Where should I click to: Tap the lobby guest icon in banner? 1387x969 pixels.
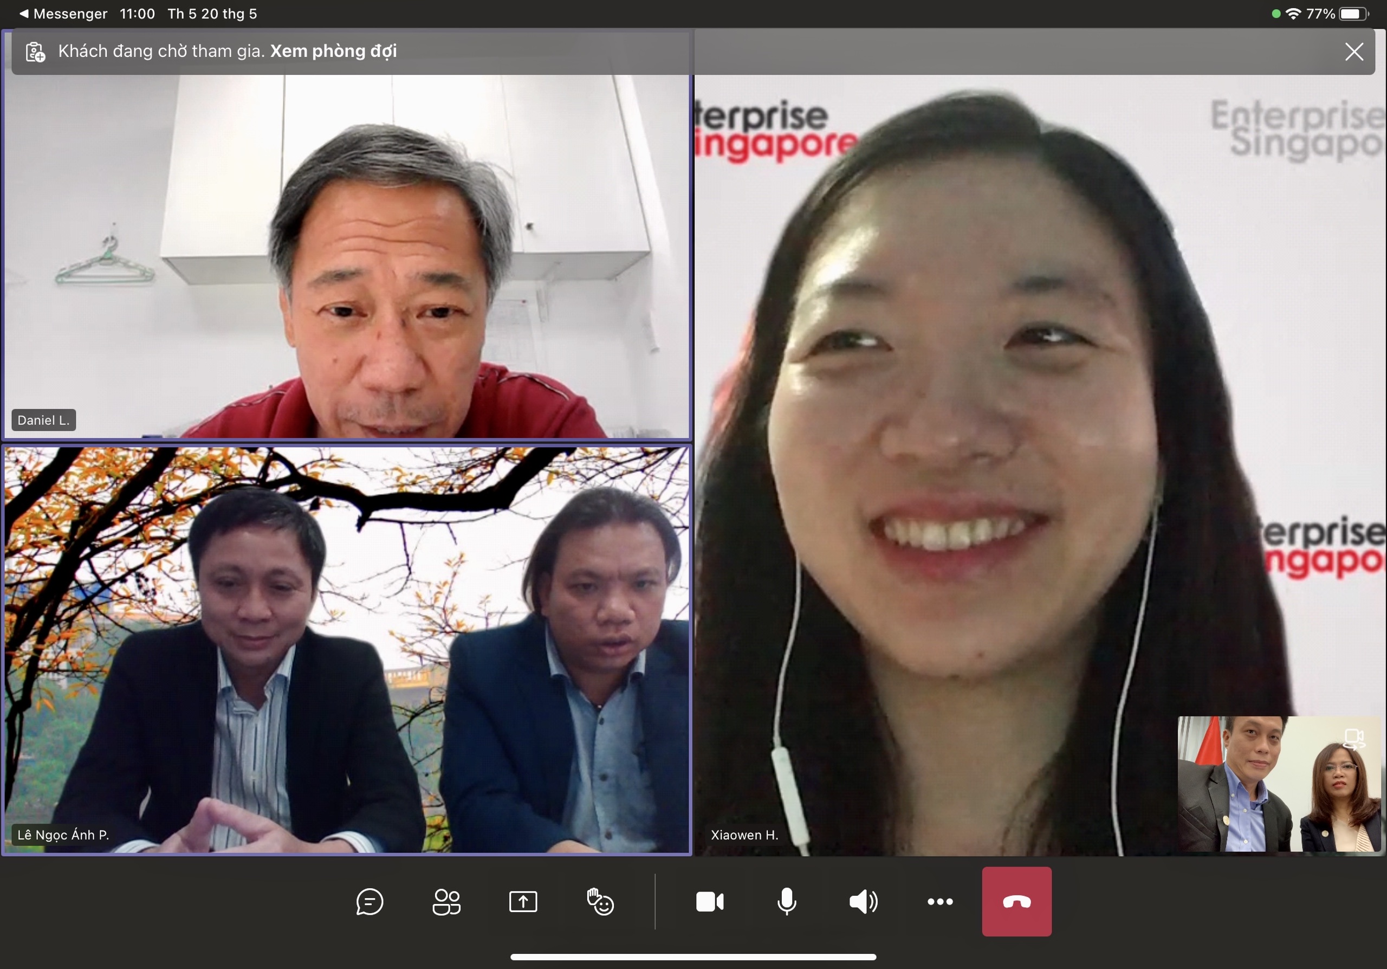click(36, 52)
